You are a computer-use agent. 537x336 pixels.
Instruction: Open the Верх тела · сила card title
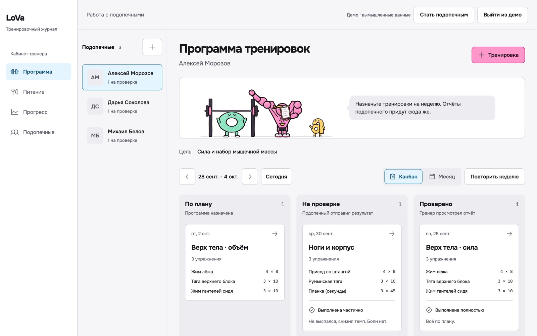(x=452, y=247)
